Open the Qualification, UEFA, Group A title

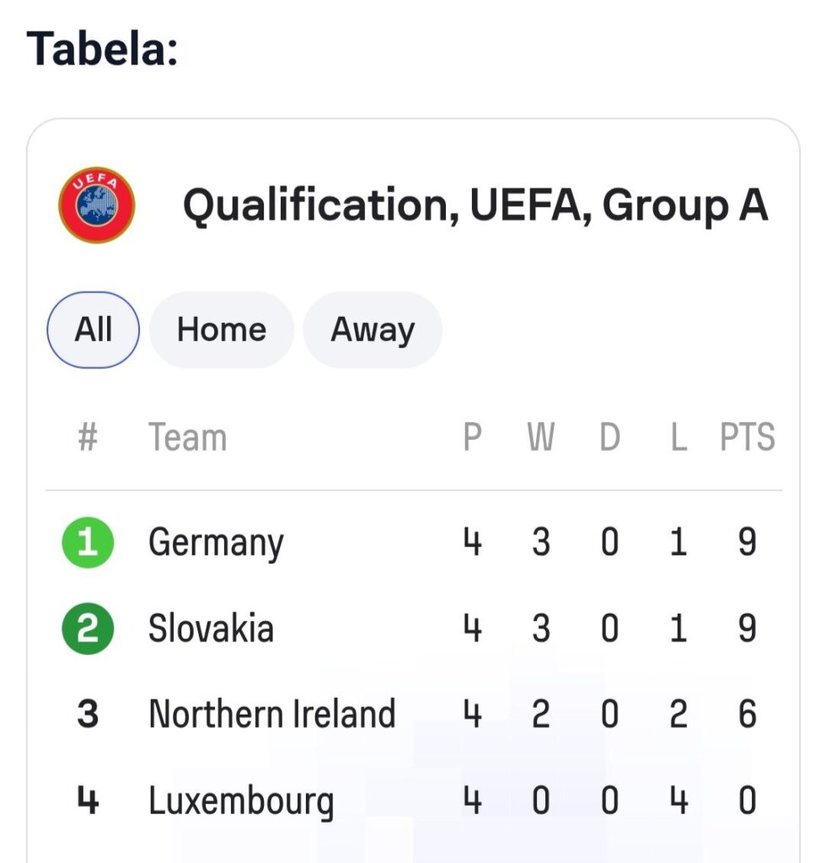[x=475, y=206]
